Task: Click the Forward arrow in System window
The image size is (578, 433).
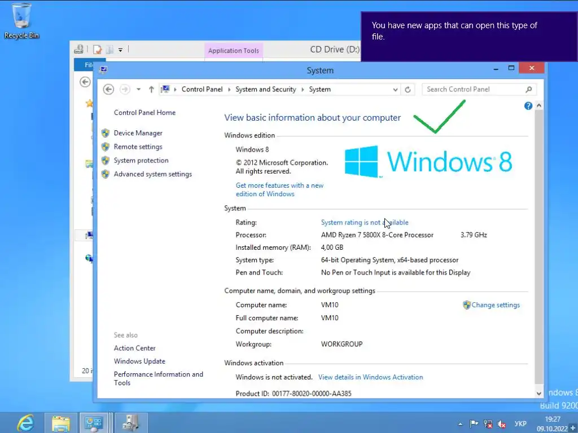Action: [x=125, y=90]
